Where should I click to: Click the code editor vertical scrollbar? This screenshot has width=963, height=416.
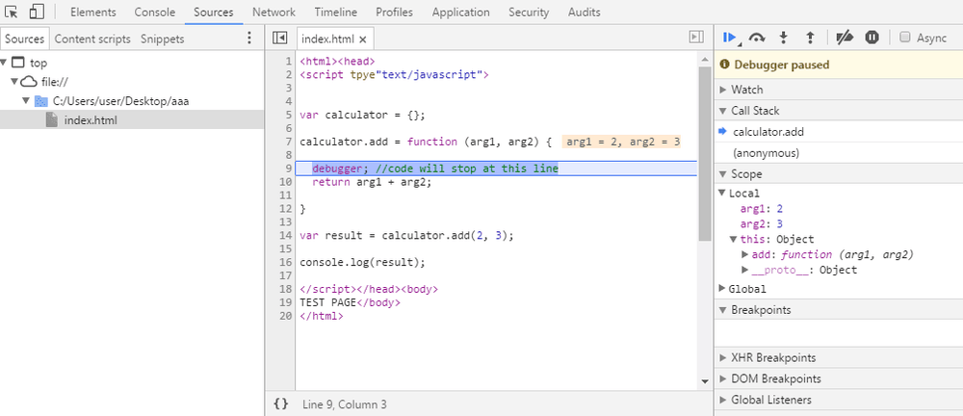coord(705,154)
